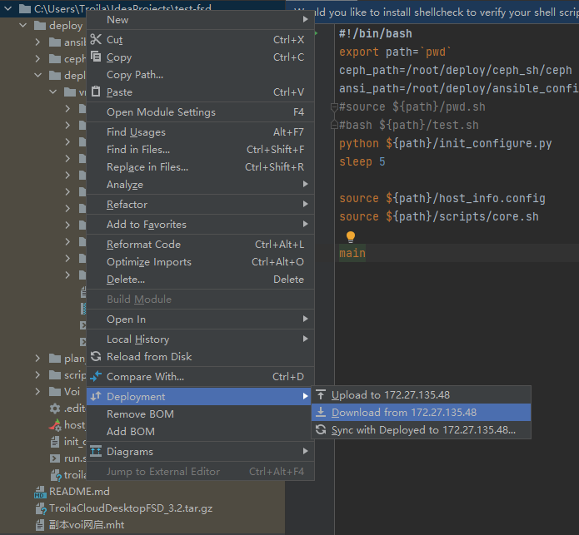Click the Reload from Disk refresh icon

point(95,357)
